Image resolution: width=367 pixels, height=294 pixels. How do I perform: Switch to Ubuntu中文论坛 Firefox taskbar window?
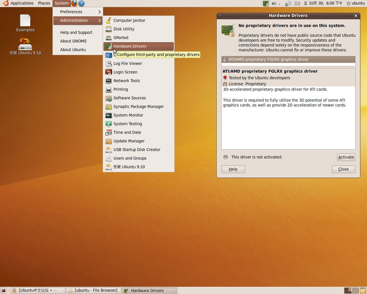coord(38,291)
